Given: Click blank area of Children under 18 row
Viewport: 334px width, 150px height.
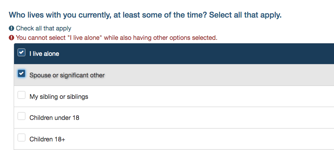Looking at the screenshot, I should click(x=213, y=118).
